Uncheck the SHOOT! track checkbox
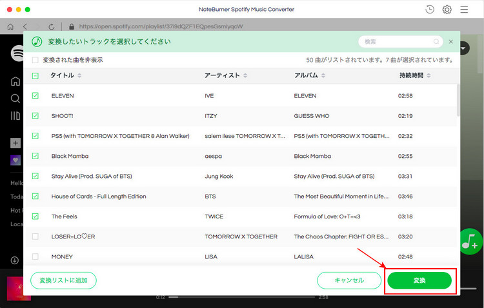 [x=35, y=115]
